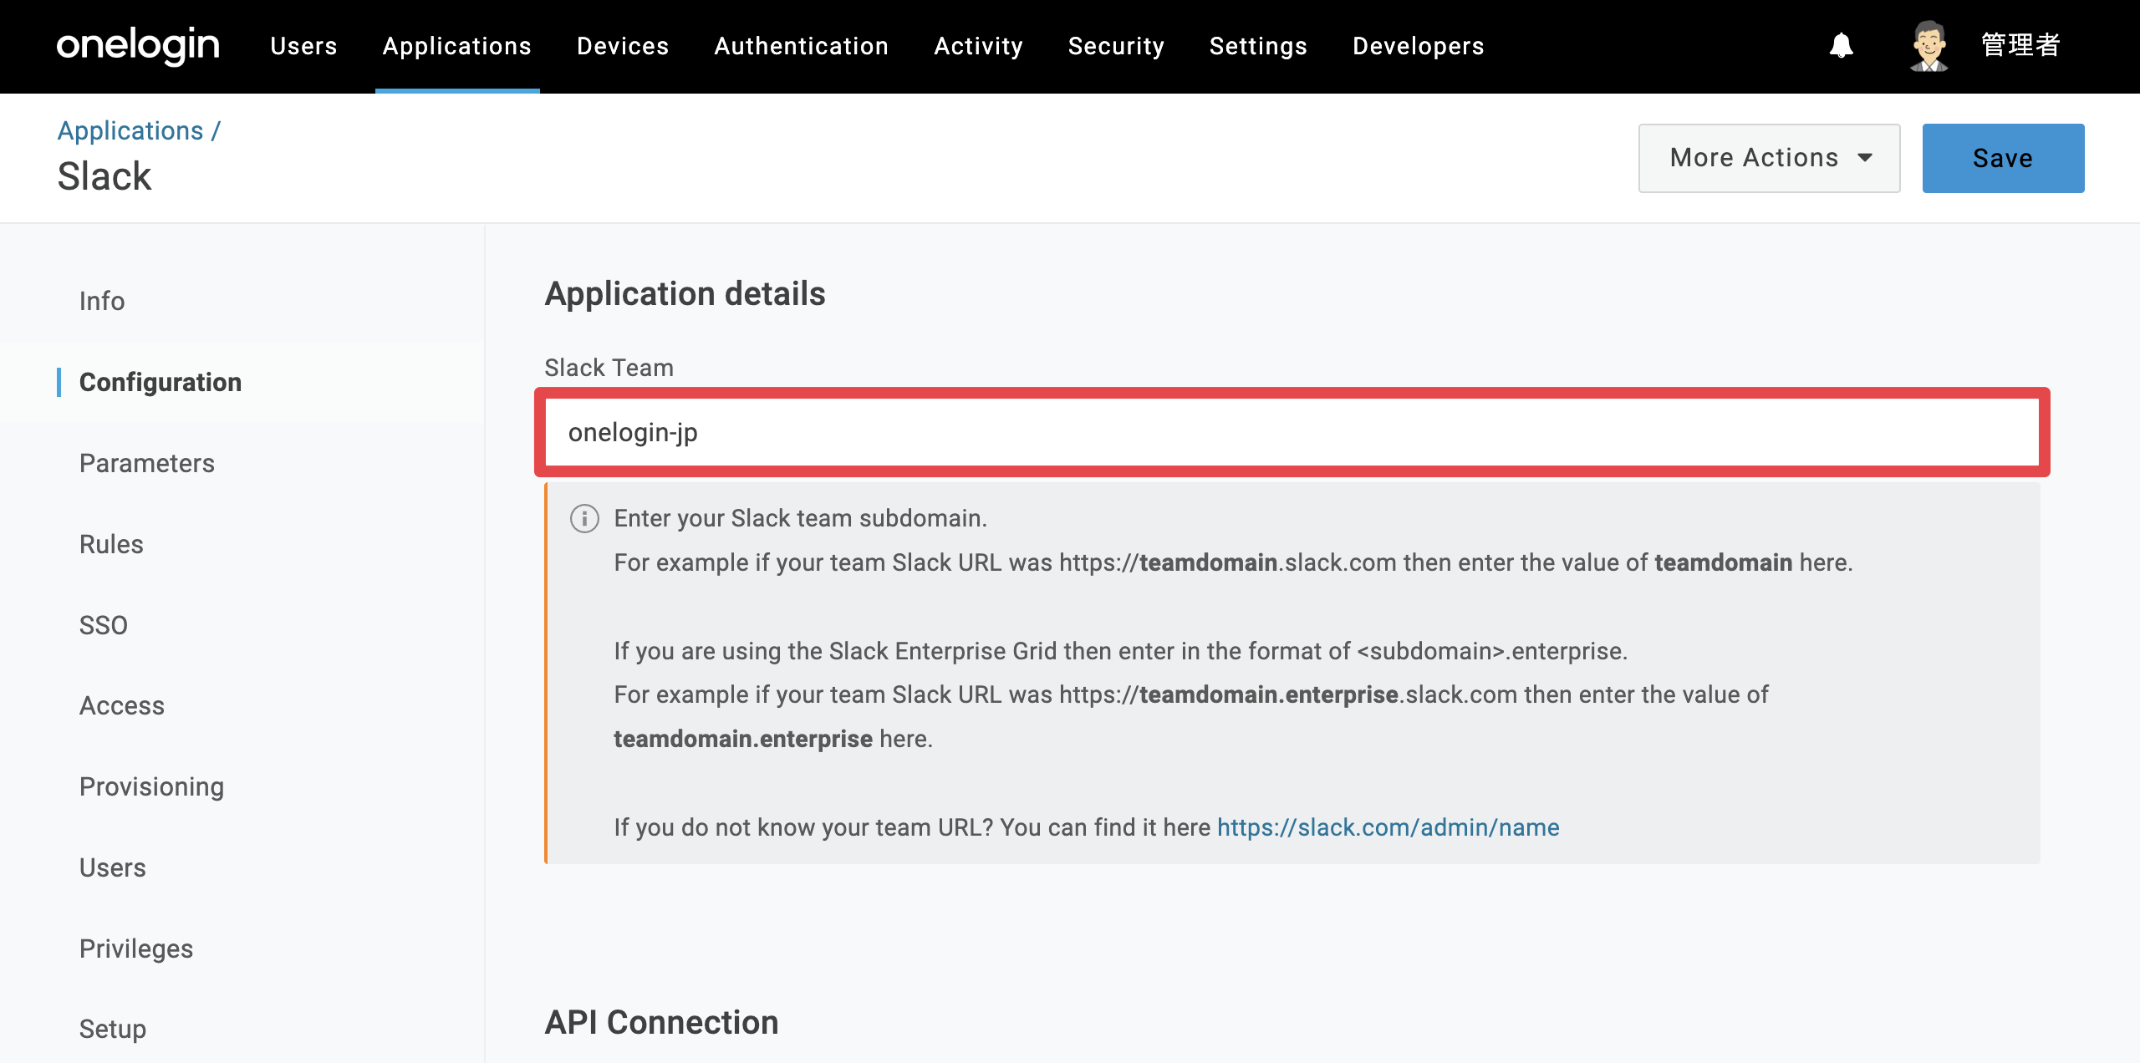Click the 'Enter your Slack team subdomain.' text
Image resolution: width=2140 pixels, height=1063 pixels.
click(x=801, y=518)
